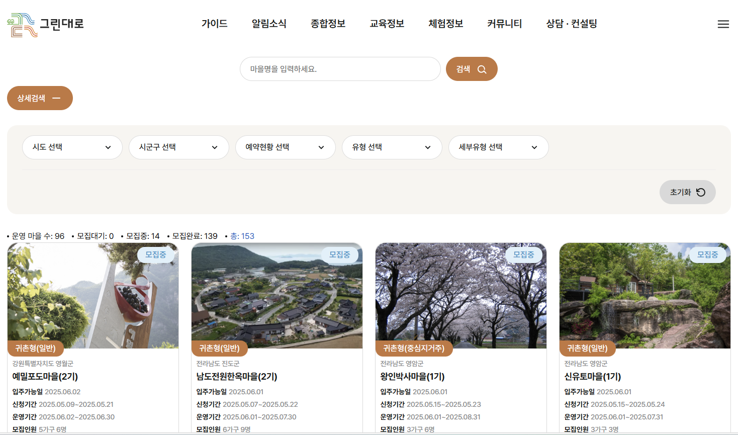The image size is (738, 435).
Task: Open the 시군구 선택 dropdown
Action: click(178, 147)
